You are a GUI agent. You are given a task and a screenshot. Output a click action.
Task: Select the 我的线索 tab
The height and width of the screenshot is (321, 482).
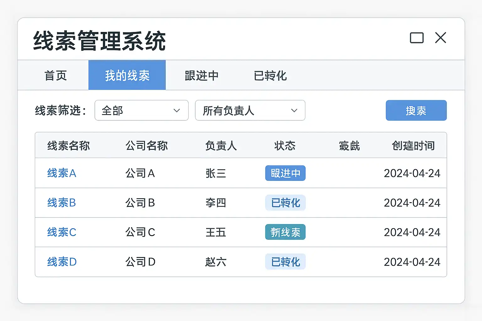[x=127, y=76]
